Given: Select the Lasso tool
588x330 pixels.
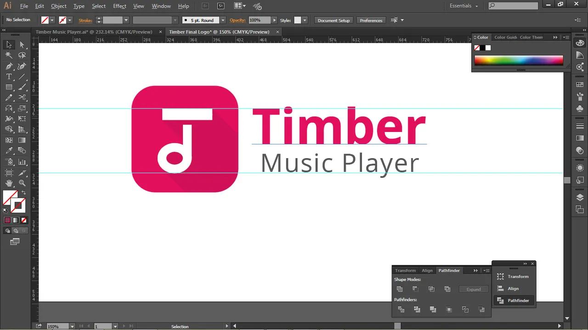Looking at the screenshot, I should click(x=22, y=55).
